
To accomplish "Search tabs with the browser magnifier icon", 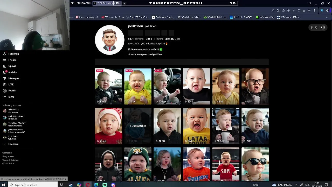I will [310, 3].
